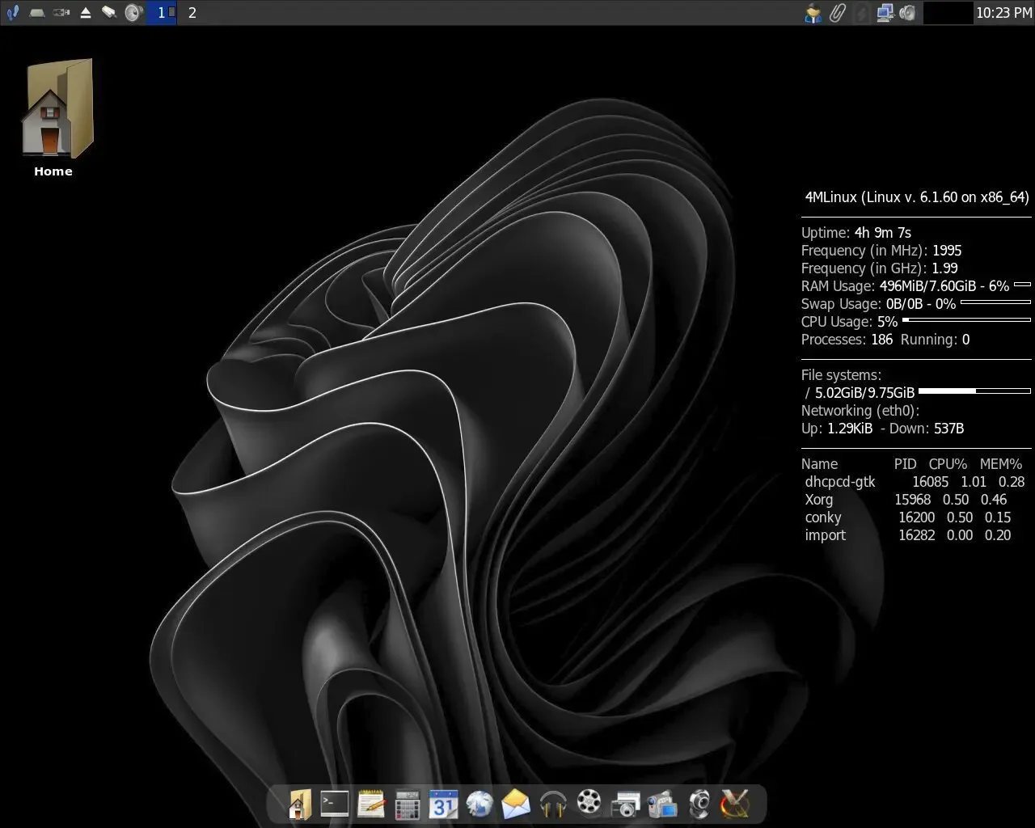Launch the webcam icon in dock
The height and width of the screenshot is (828, 1035).
tap(699, 805)
